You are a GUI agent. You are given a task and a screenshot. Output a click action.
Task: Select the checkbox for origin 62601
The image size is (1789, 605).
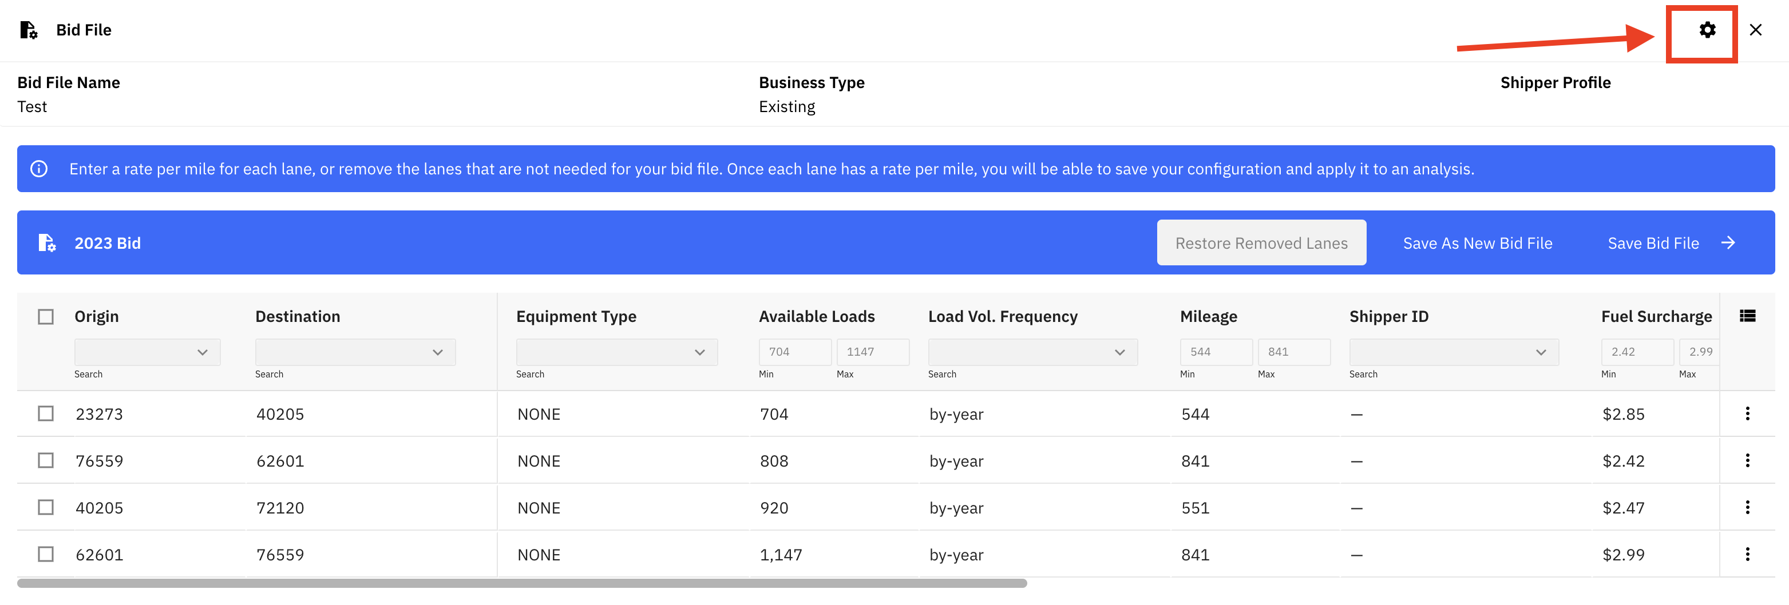tap(46, 554)
